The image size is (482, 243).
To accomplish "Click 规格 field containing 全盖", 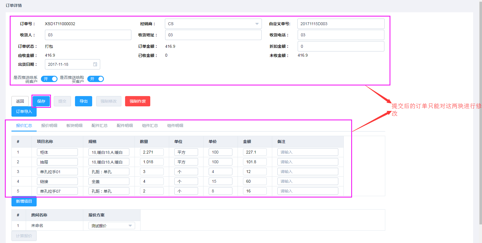I will (109, 181).
